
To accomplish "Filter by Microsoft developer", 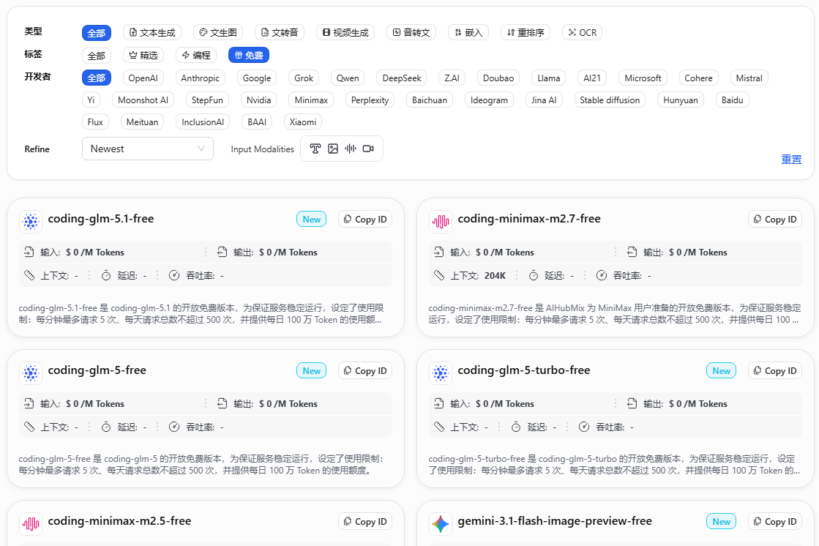I will 643,78.
